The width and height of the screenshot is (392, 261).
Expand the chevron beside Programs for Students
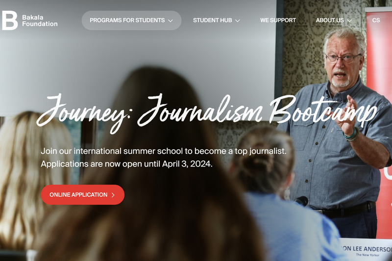coord(171,21)
